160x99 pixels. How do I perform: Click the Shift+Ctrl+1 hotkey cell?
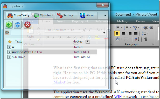81,52
